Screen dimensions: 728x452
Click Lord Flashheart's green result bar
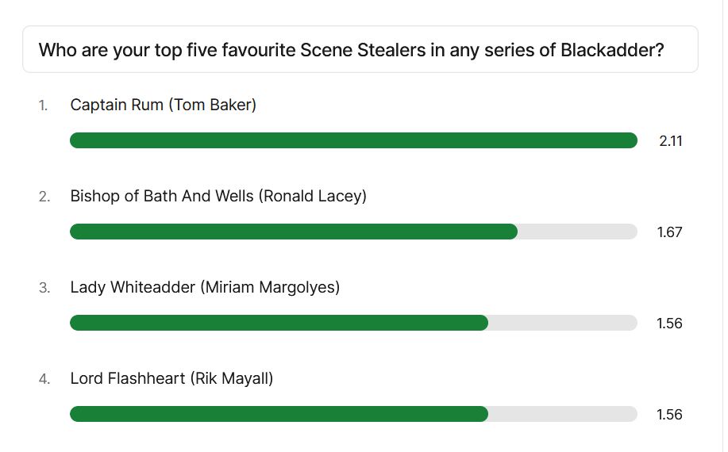pos(279,414)
